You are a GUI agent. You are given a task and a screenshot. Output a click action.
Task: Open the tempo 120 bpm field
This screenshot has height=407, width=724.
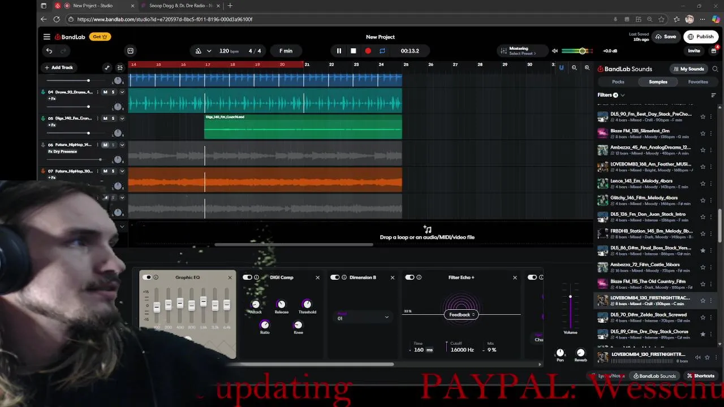pyautogui.click(x=229, y=51)
